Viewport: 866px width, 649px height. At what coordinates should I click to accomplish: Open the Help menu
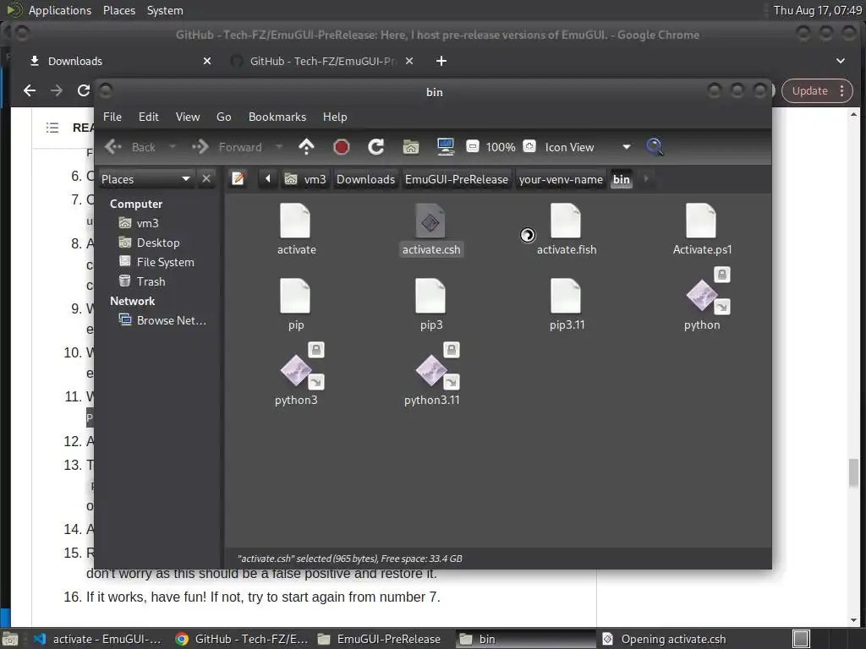[335, 117]
